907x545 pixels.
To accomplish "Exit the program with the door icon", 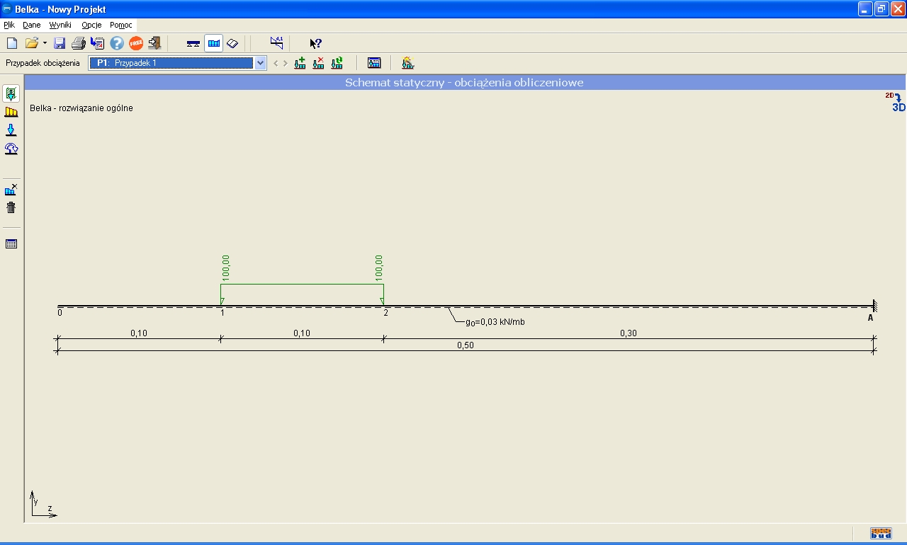I will [x=154, y=43].
